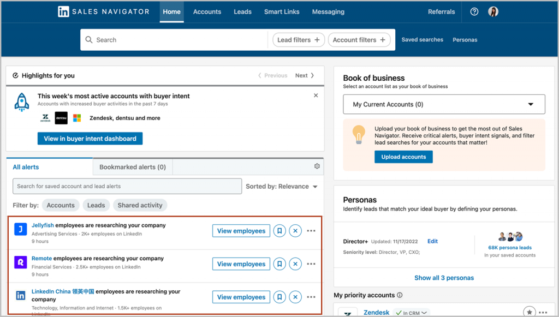Dismiss the Remote alert with the X icon
The height and width of the screenshot is (317, 559).
pos(295,264)
